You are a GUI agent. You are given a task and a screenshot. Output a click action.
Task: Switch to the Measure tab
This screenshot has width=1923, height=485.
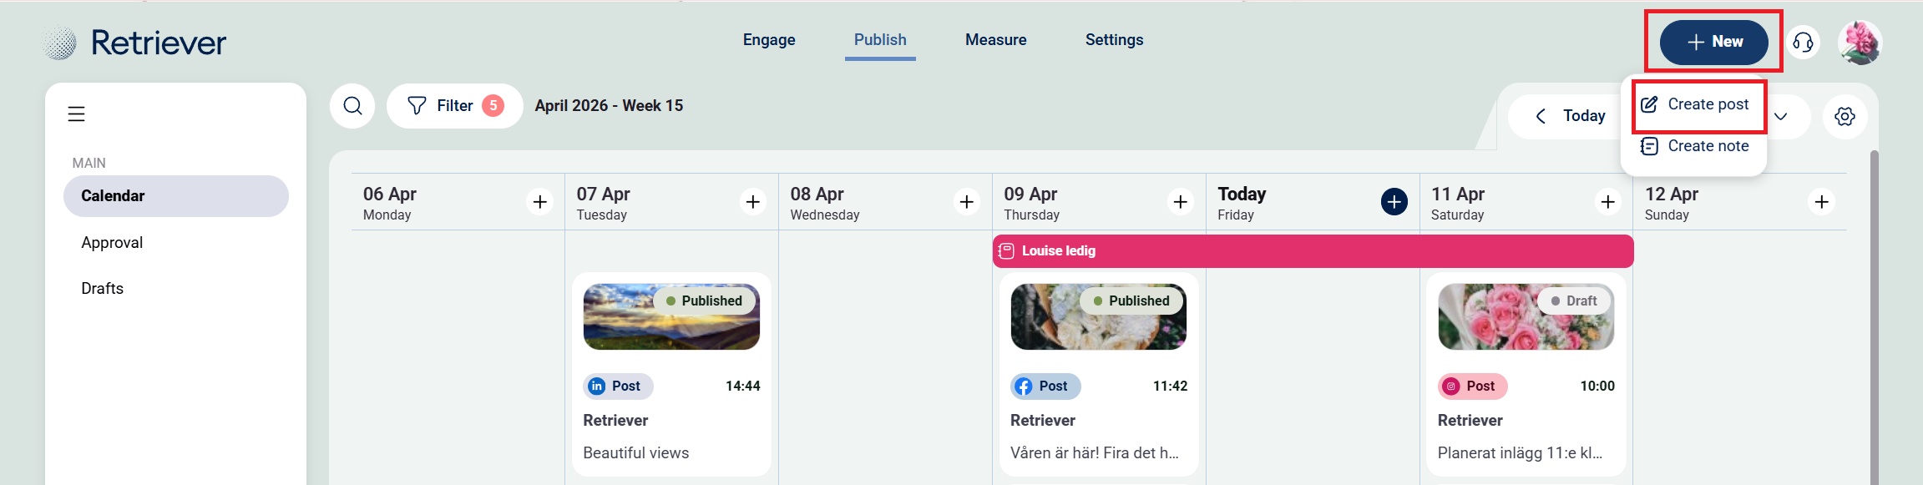click(x=995, y=40)
